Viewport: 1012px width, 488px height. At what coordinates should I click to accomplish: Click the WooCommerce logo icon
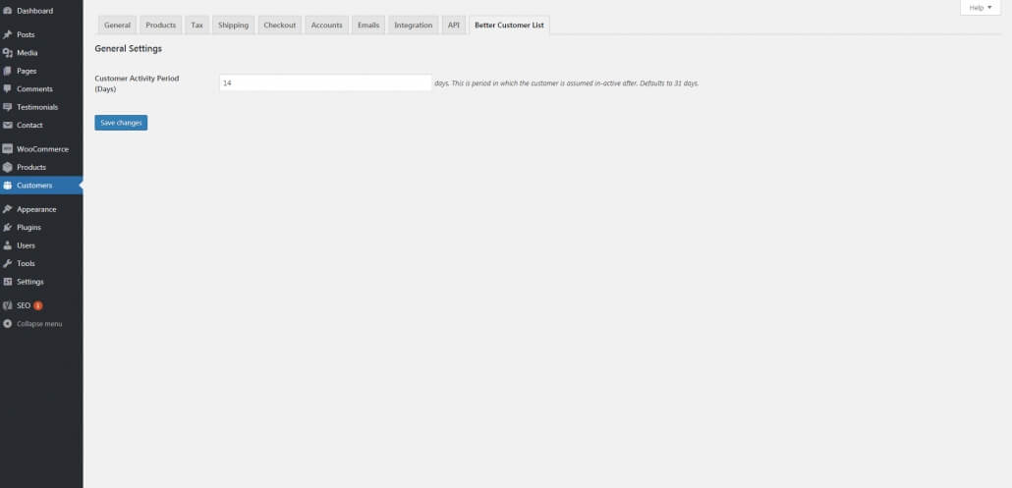click(8, 149)
